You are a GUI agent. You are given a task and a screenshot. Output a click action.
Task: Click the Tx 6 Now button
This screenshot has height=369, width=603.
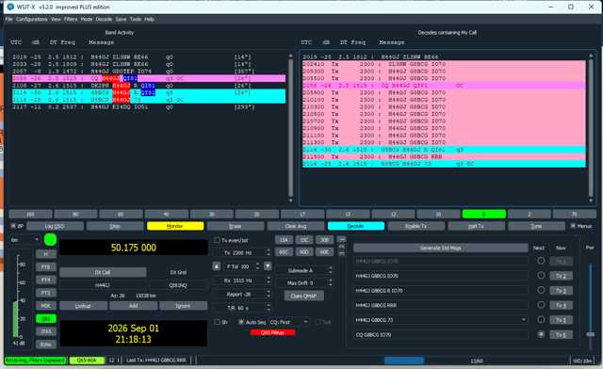(561, 335)
